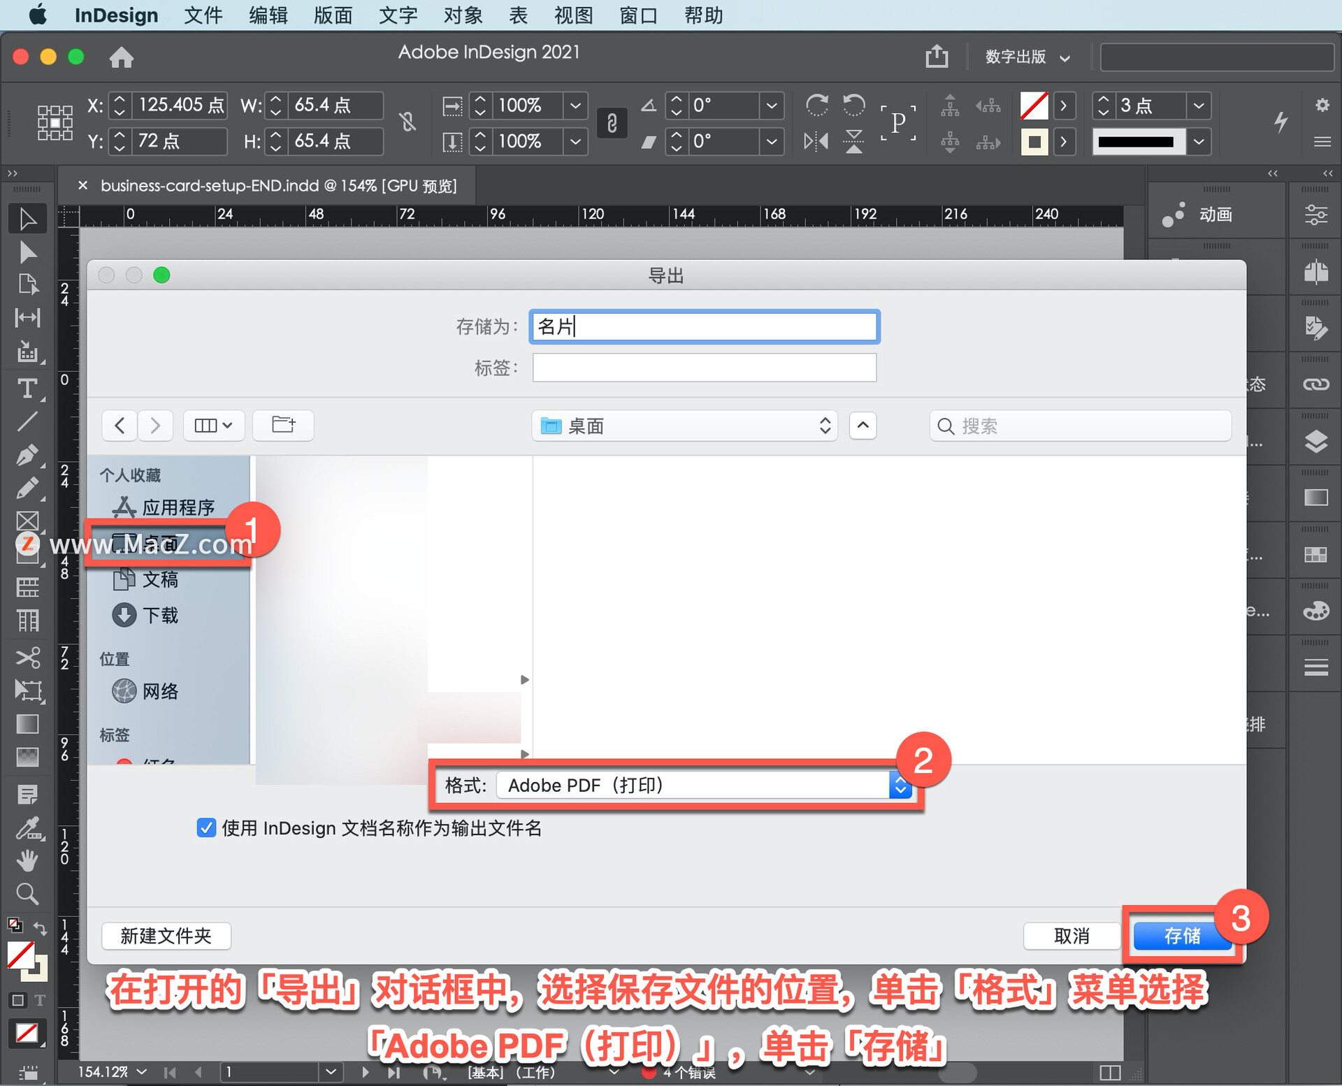
Task: Select the Selection tool arrow
Action: click(x=27, y=219)
